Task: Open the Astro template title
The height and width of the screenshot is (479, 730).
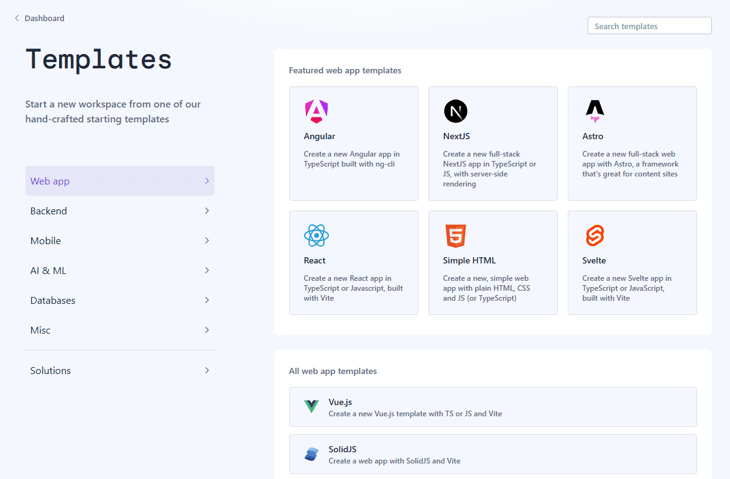Action: pyautogui.click(x=593, y=136)
